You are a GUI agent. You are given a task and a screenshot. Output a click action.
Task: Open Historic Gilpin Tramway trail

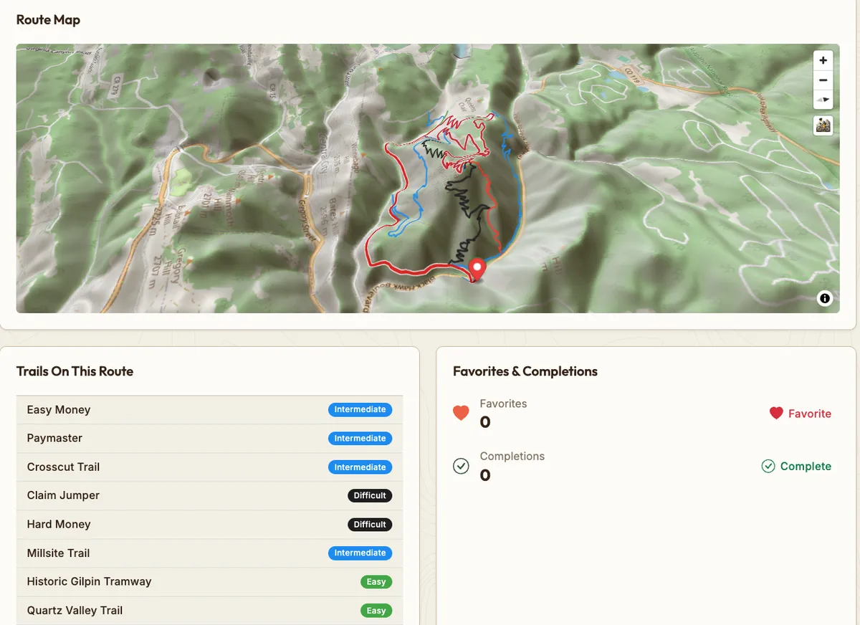click(x=89, y=582)
